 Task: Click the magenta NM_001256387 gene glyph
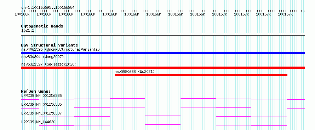(163, 116)
